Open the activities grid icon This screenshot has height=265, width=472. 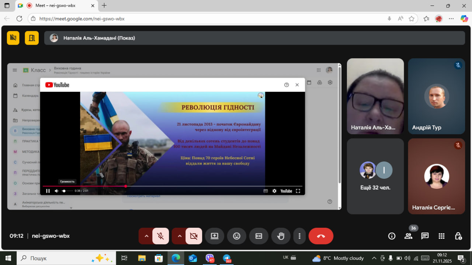(441, 236)
